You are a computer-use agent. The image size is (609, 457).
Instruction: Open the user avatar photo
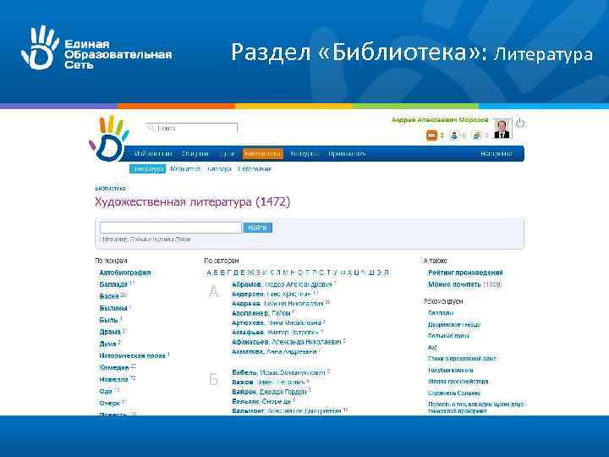point(502,129)
